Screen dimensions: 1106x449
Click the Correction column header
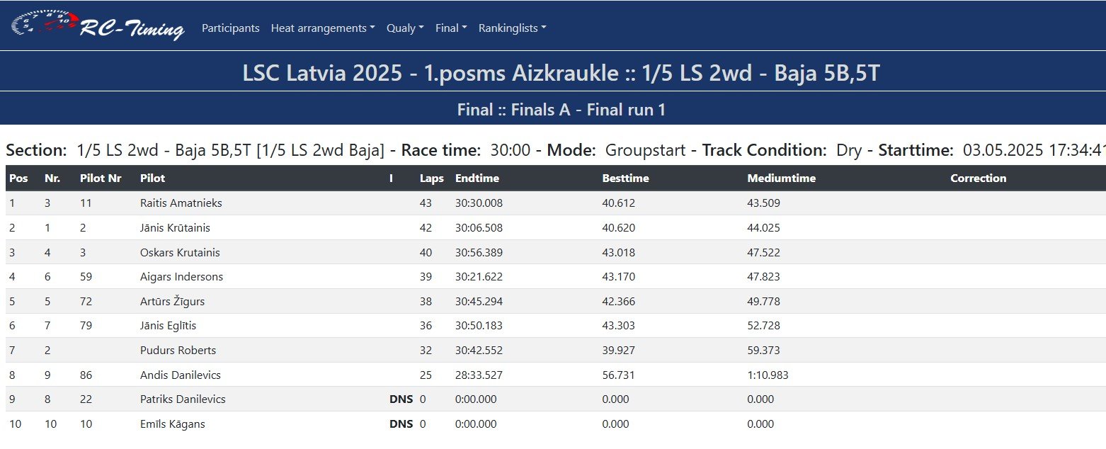click(978, 178)
